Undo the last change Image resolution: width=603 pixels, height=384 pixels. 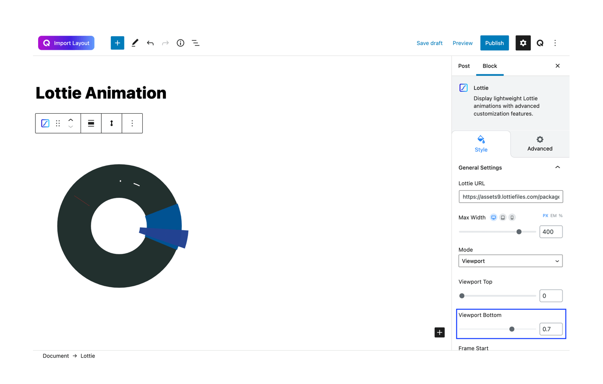(150, 43)
